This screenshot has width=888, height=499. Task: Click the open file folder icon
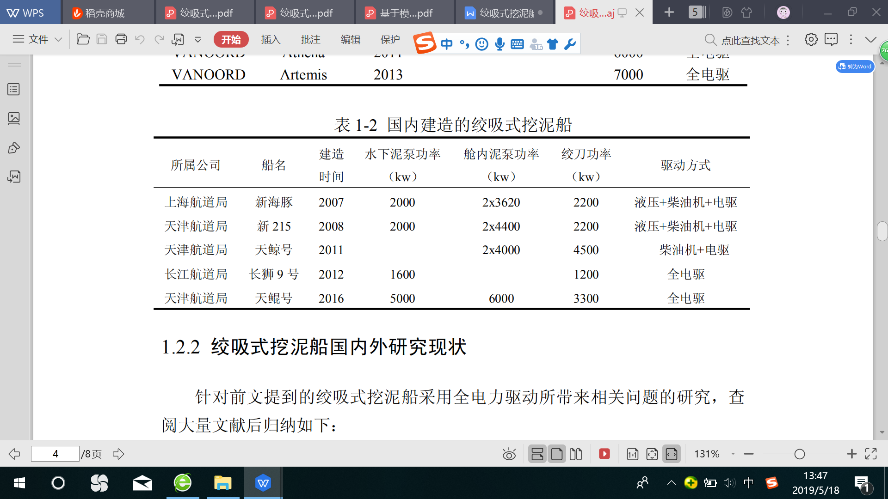83,39
